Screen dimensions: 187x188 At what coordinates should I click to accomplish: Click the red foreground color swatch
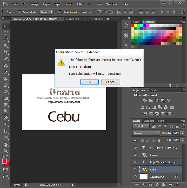click(4, 161)
